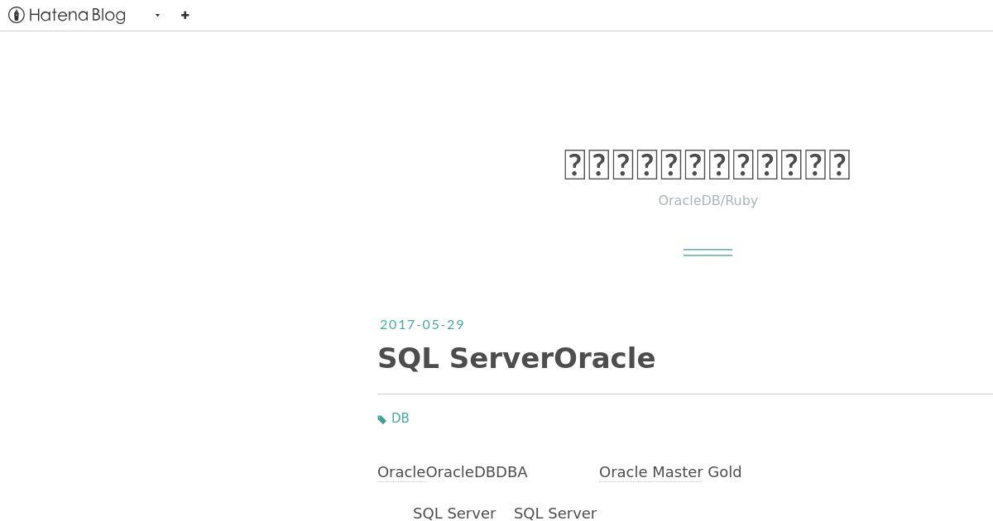Expand the dropdown arrow beside Hatena Blog
This screenshot has width=993, height=521.
tap(157, 15)
